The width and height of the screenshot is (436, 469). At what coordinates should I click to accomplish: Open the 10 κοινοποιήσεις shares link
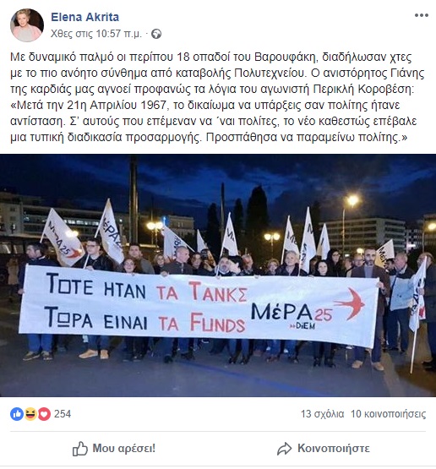(388, 414)
